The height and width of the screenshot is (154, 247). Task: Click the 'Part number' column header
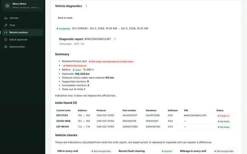click(129, 111)
